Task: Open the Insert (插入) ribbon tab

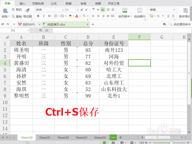Action: 22,3
